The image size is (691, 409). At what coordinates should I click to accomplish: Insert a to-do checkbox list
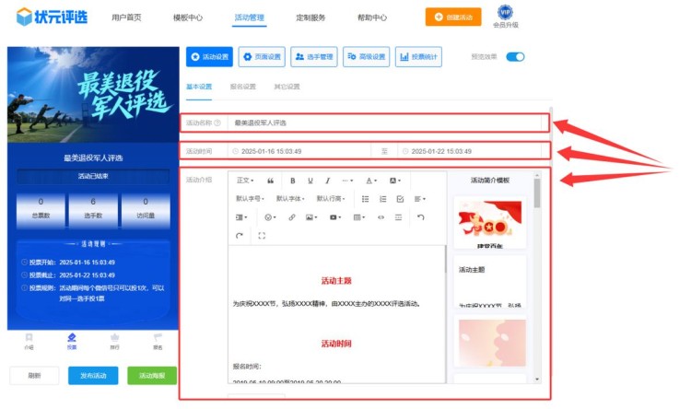point(400,199)
